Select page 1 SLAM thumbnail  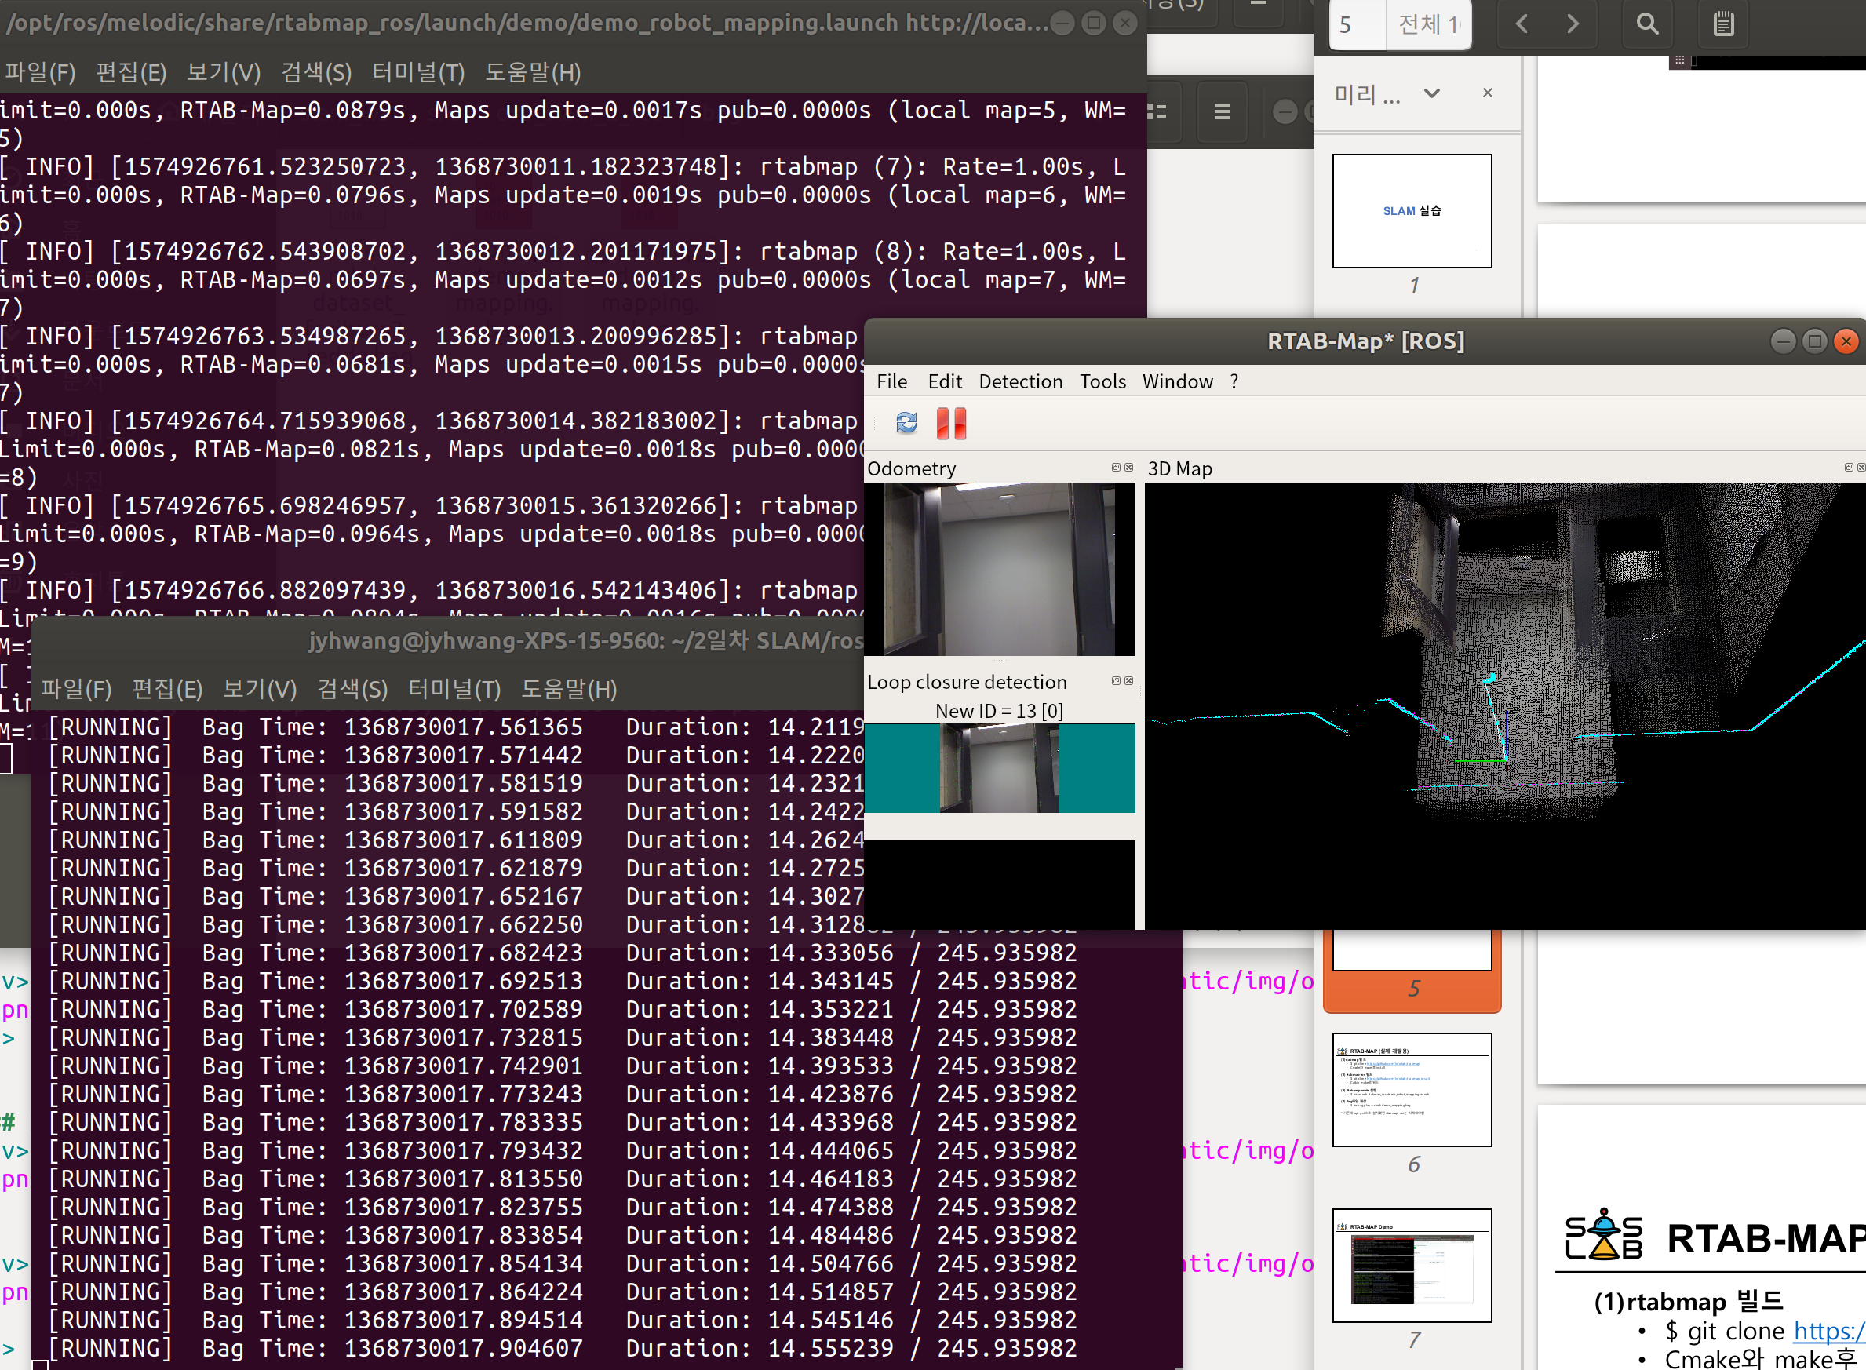tap(1412, 210)
